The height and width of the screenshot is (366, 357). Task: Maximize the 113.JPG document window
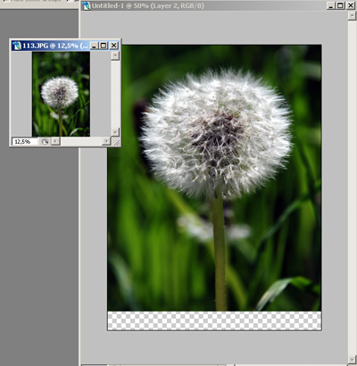[104, 46]
